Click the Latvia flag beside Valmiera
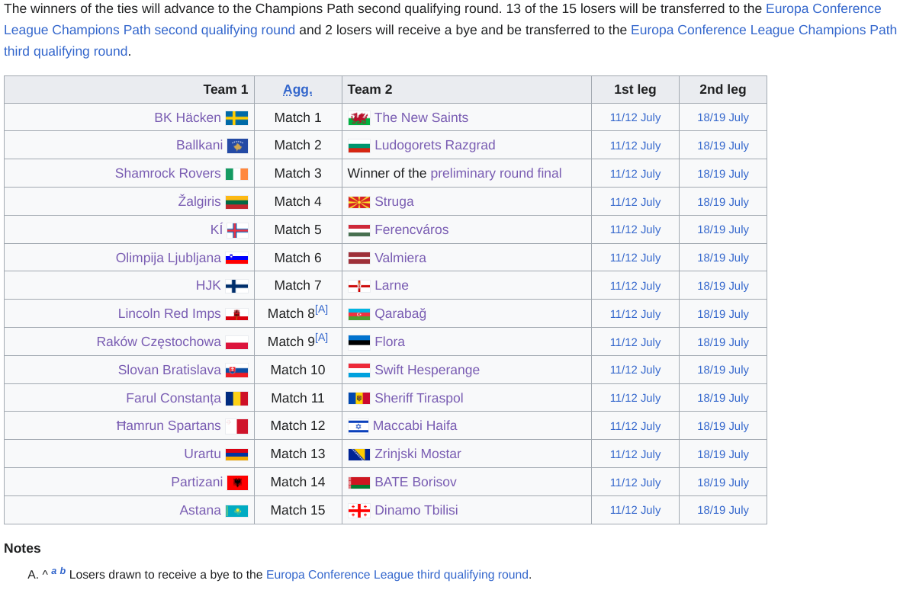 [359, 258]
